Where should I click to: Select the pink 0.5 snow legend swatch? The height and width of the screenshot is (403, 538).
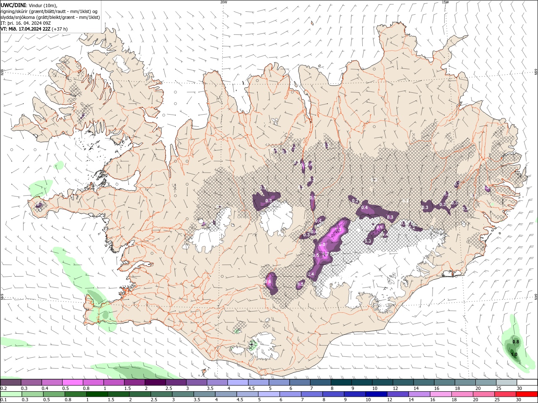point(72,382)
